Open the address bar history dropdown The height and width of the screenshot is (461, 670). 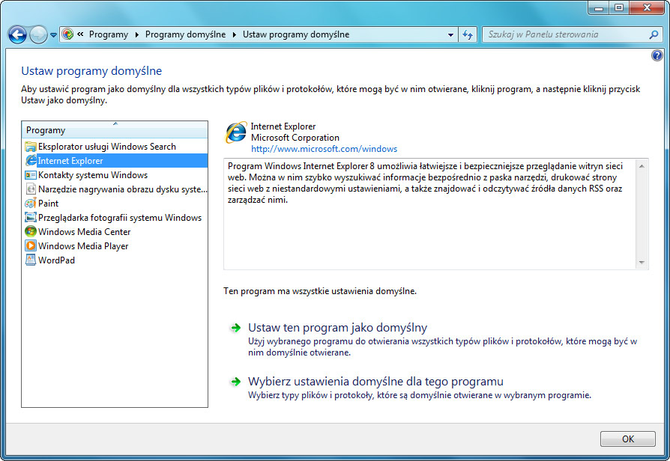coord(450,35)
